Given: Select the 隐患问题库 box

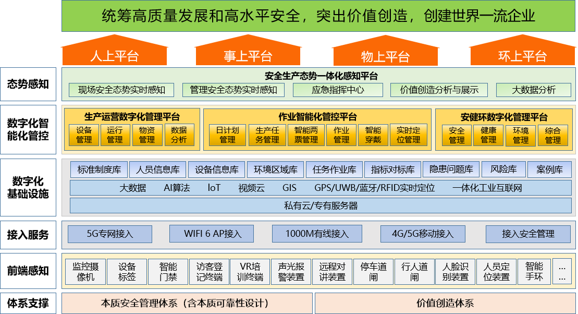Looking at the screenshot, I should tap(451, 170).
